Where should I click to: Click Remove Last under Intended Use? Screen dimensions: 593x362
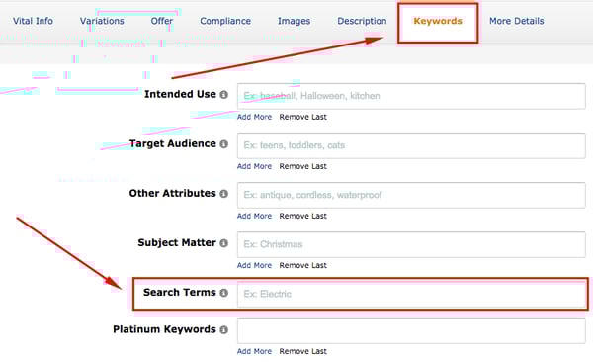tap(303, 117)
